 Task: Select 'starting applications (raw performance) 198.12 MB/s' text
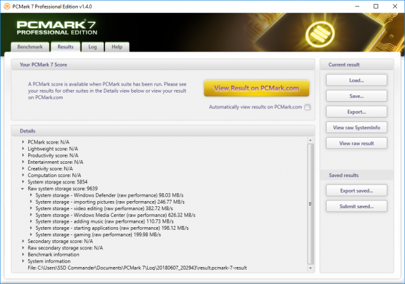pyautogui.click(x=131, y=228)
